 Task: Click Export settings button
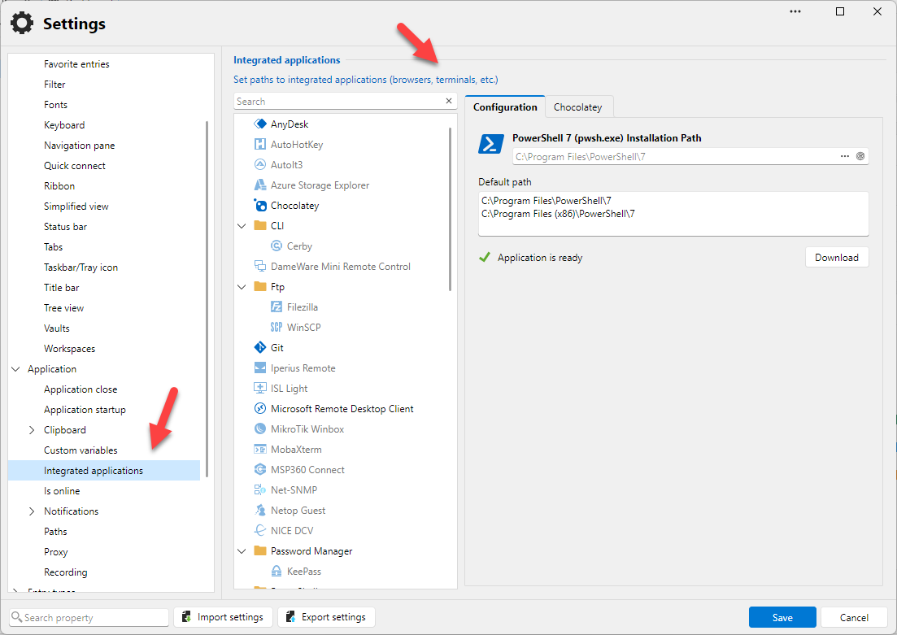[326, 617]
